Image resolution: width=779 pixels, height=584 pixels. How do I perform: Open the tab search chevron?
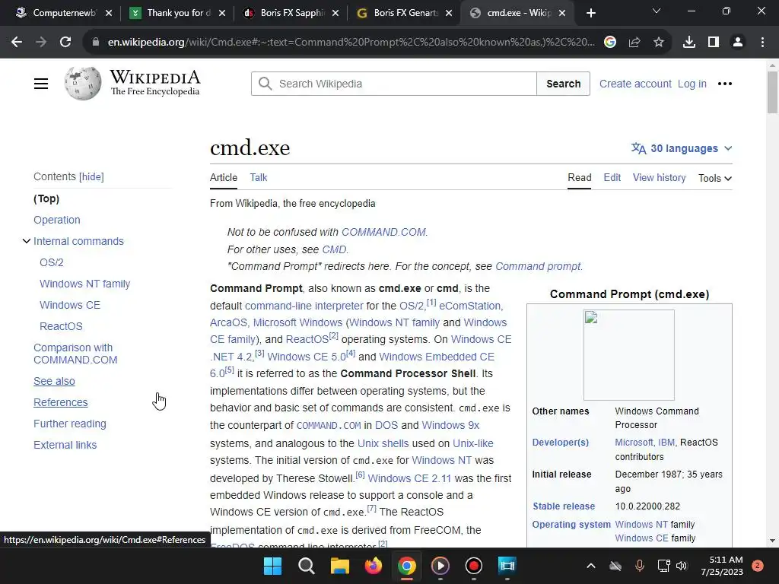click(657, 11)
